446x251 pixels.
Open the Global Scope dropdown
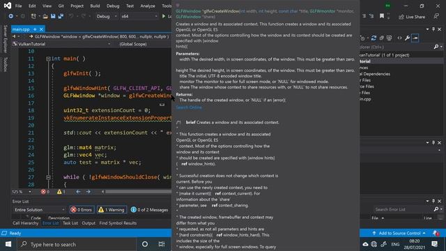[144, 44]
